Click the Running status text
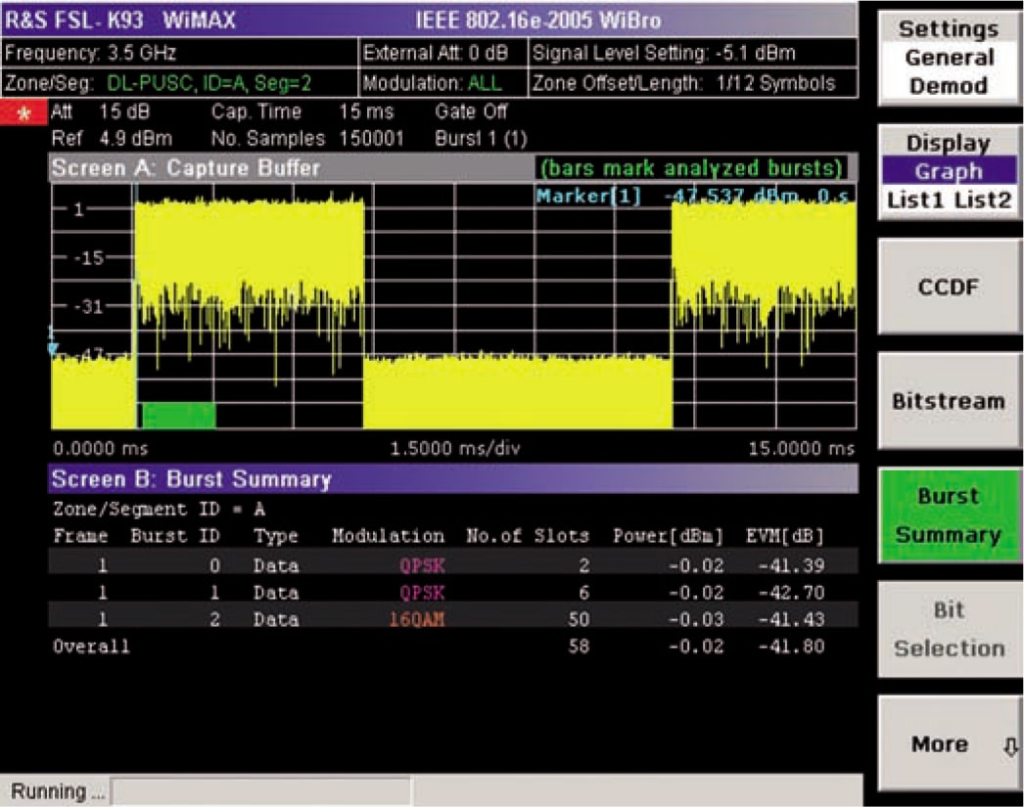This screenshot has width=1024, height=807. point(58,791)
